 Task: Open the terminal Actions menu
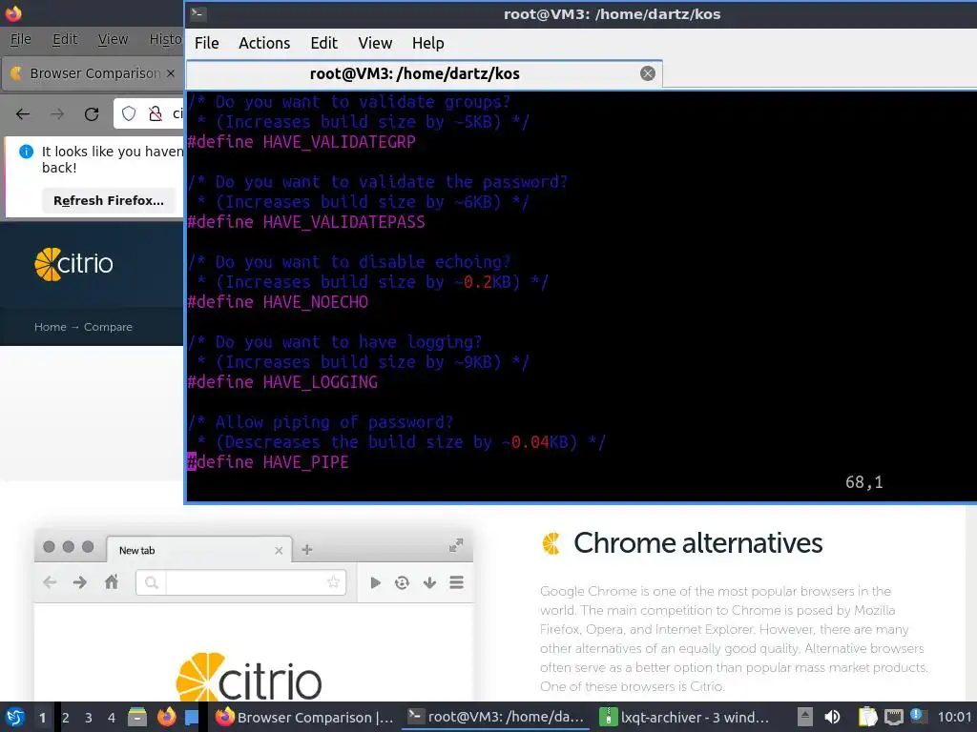pos(264,43)
